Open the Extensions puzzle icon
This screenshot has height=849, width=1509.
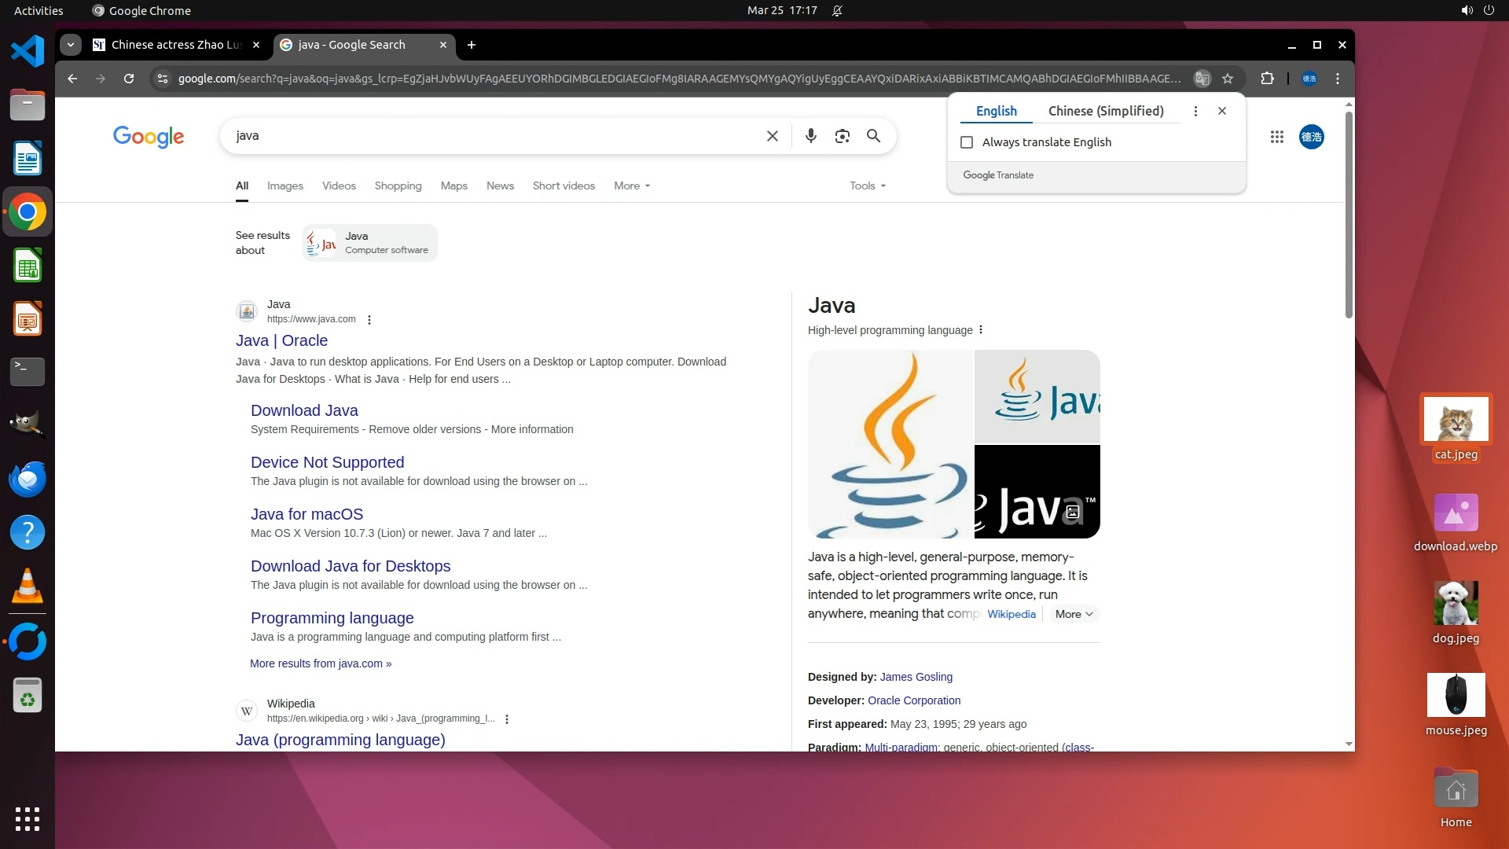click(x=1267, y=79)
